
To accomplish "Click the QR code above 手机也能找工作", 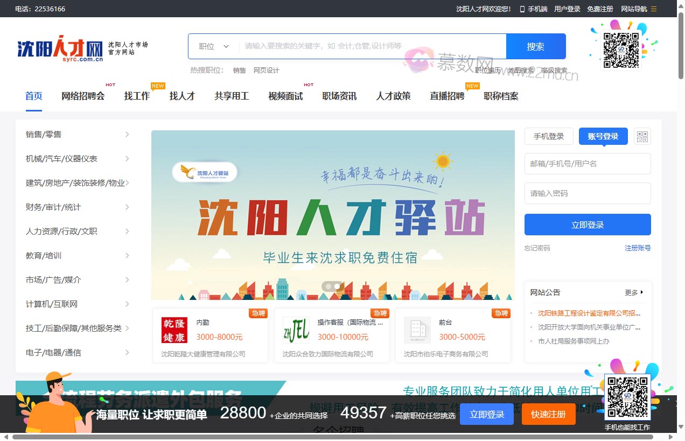I will [628, 397].
